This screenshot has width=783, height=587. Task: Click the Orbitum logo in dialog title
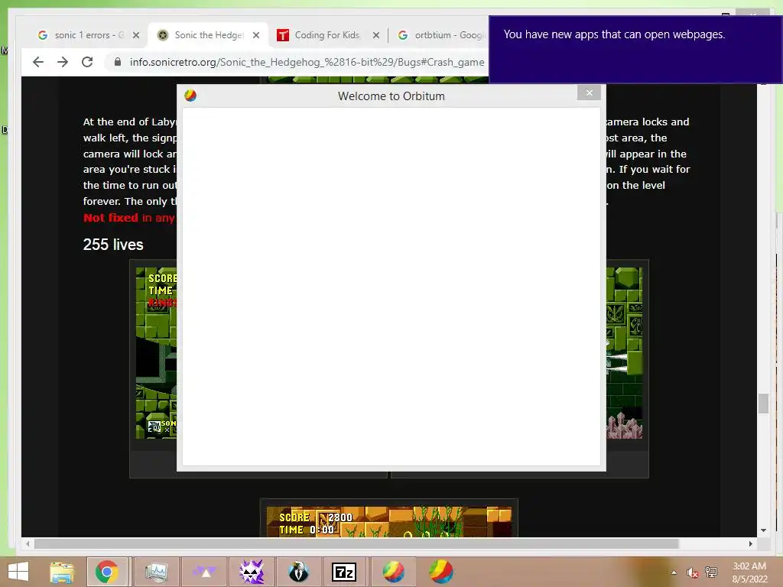coord(190,96)
